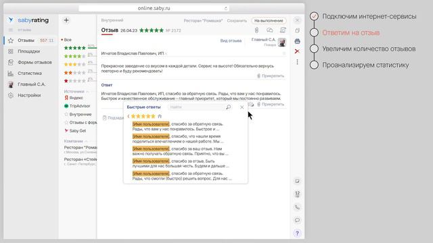
Task: Choose quick reply 'спасибо, что нашли время'
Action: point(178,139)
